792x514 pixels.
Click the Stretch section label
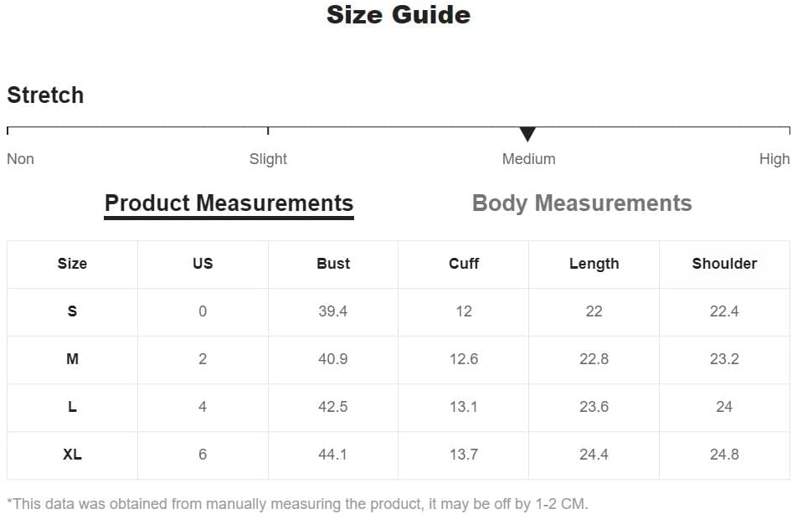pos(45,95)
